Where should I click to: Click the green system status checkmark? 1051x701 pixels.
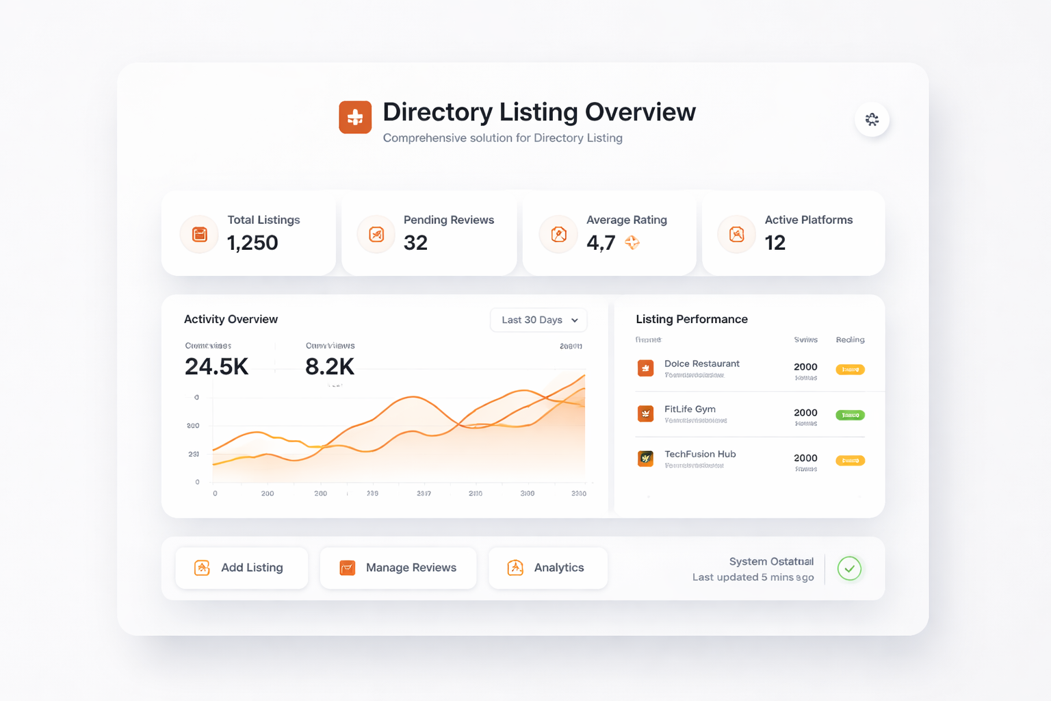tap(849, 568)
